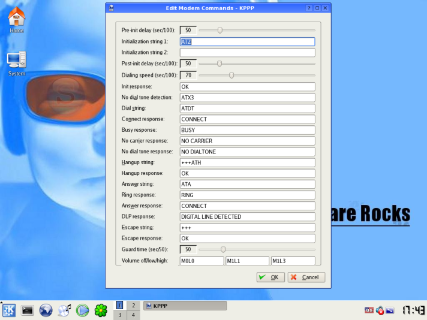The width and height of the screenshot is (427, 320).
Task: Open the System desktop icon
Action: tap(17, 64)
